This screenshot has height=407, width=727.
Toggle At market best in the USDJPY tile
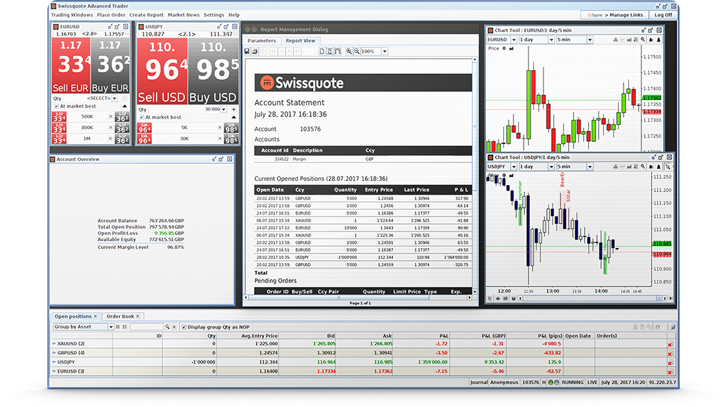point(142,117)
